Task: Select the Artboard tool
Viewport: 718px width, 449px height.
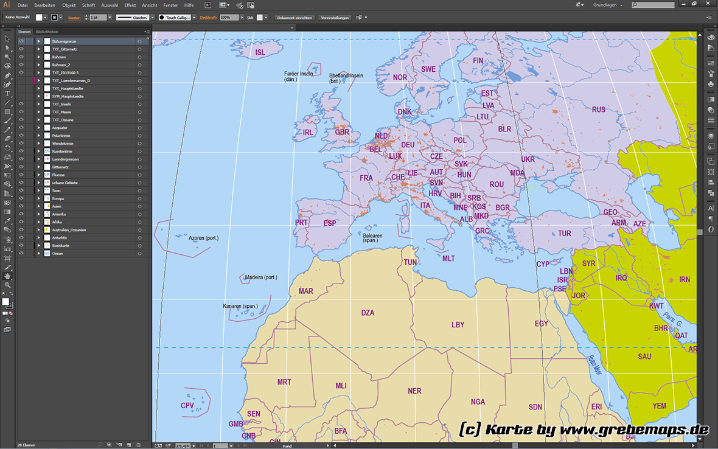Action: pyautogui.click(x=7, y=258)
